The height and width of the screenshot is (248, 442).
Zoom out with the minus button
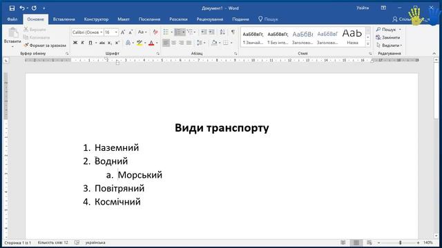coord(379,242)
